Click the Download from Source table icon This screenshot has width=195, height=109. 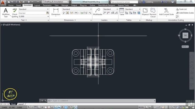click(131, 13)
